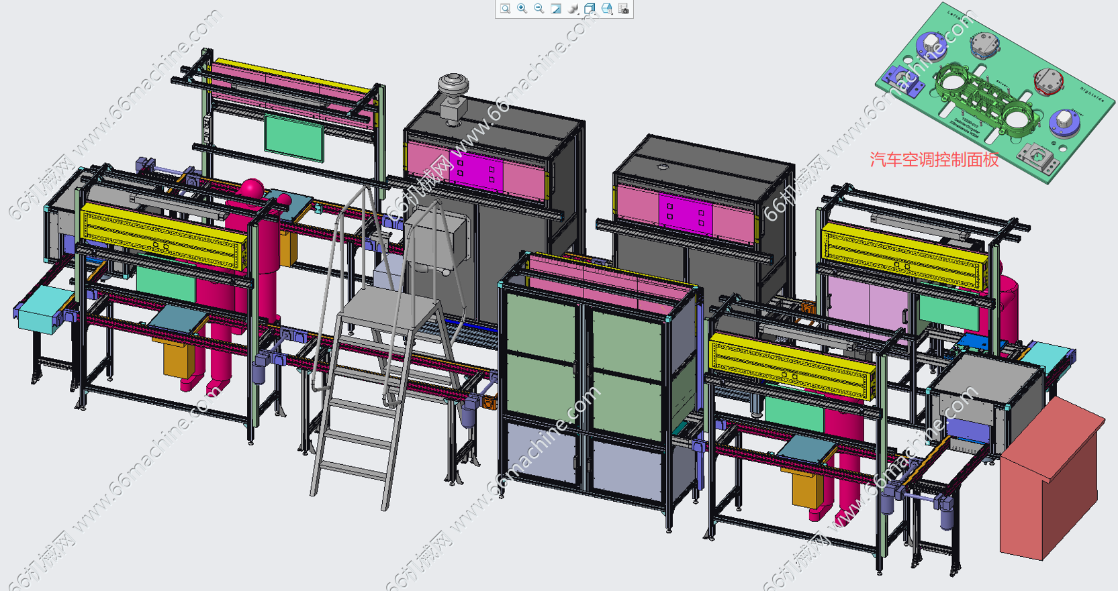The image size is (1118, 591).
Task: Open the shaded display style dropdown
Action: pyautogui.click(x=573, y=9)
